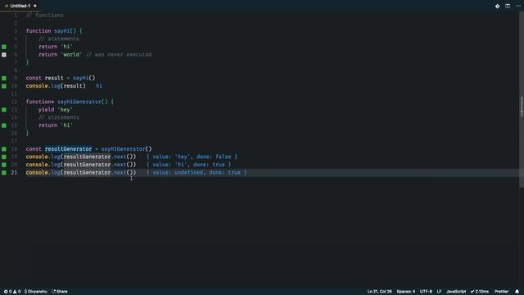Select the Untitled-1 editor tab
This screenshot has height=295, width=524.
point(20,6)
